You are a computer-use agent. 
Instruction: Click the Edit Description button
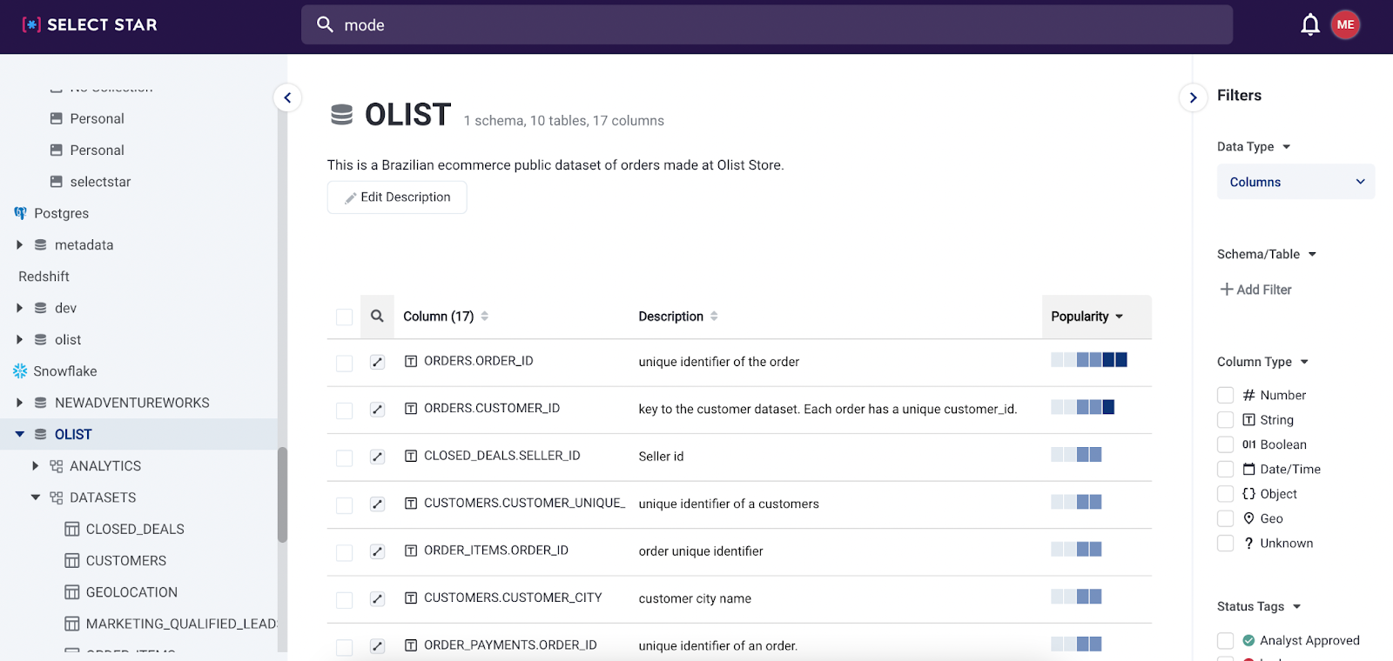pos(397,197)
